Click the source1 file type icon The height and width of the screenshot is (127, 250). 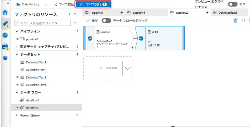click(x=98, y=32)
